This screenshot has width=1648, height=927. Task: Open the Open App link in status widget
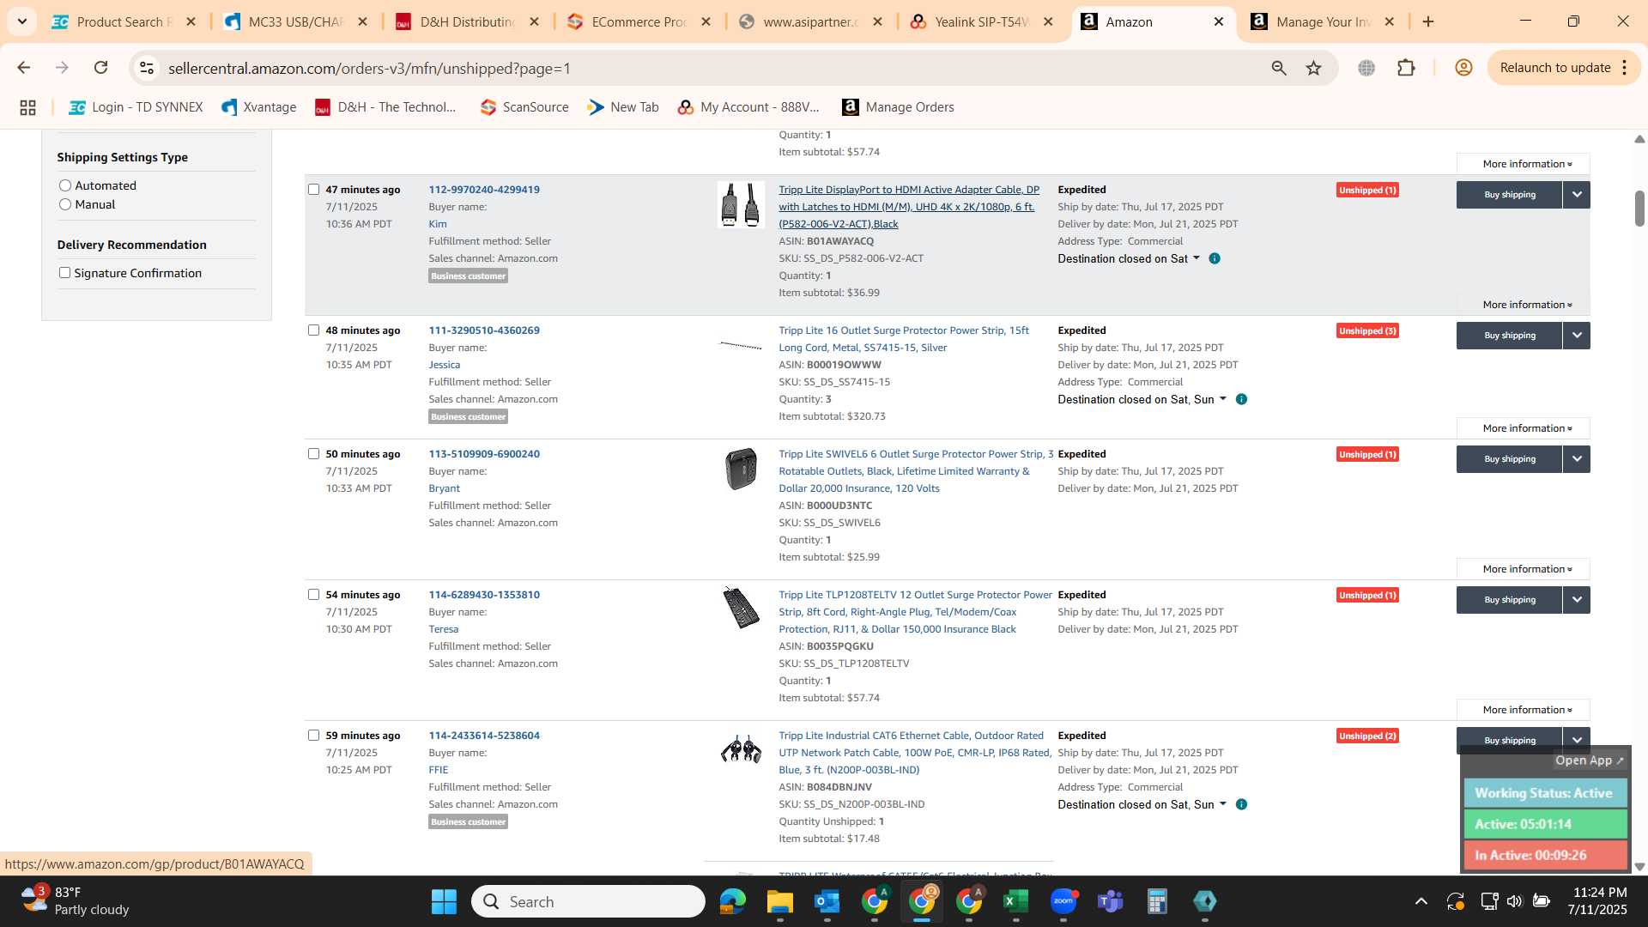tap(1590, 760)
